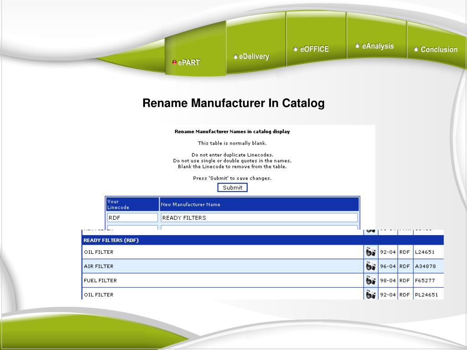Click camera icon for OIL FILTER L24651
Screen dimensions: 467x350
[370, 252]
